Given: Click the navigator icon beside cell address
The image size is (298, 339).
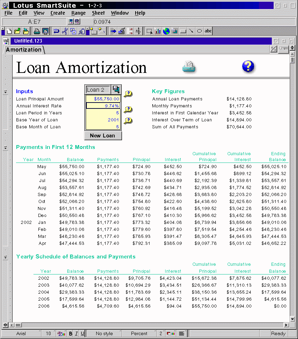Looking at the screenshot, I should 71,21.
